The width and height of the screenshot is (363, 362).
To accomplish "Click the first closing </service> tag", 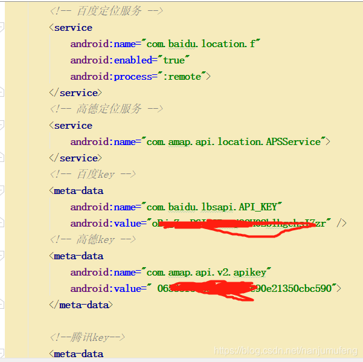I will coord(75,92).
